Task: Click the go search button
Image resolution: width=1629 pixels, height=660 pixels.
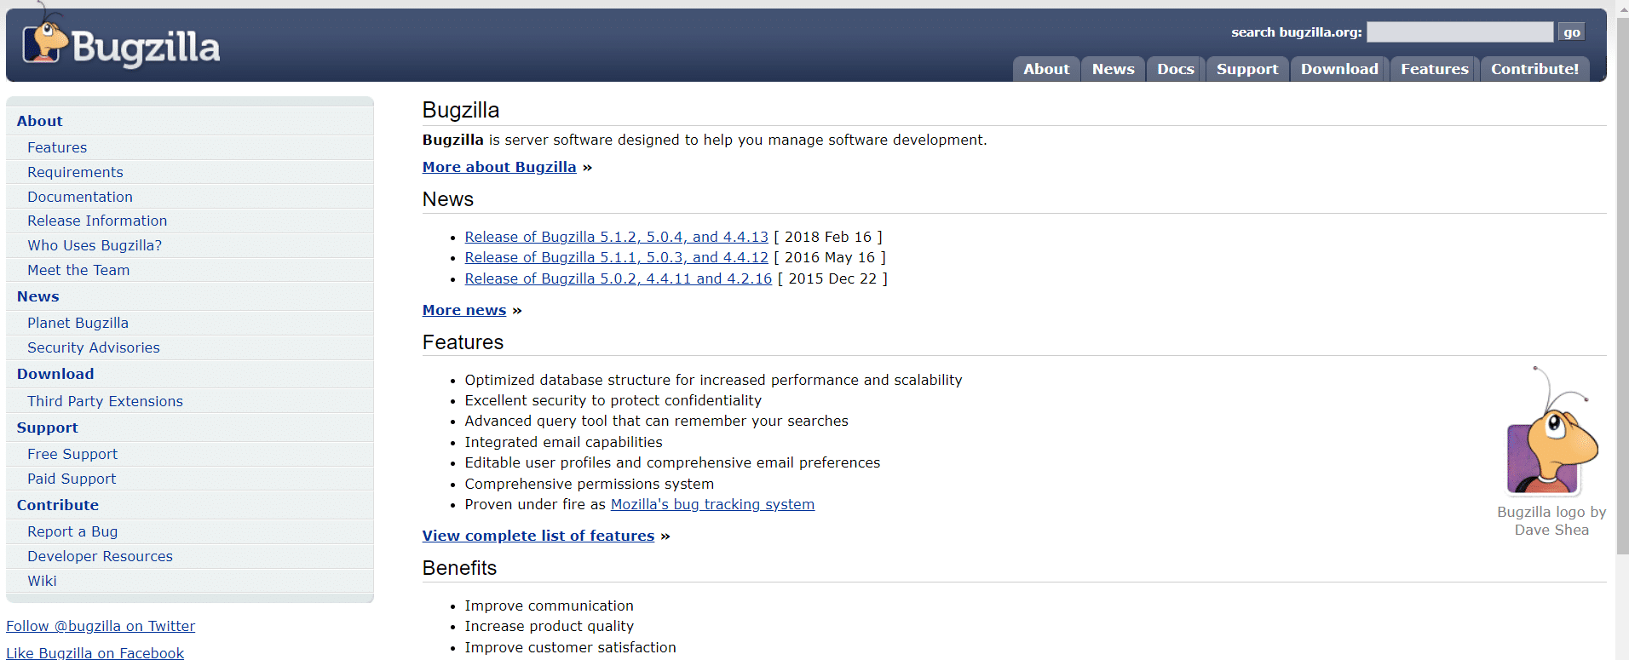Action: [1571, 32]
